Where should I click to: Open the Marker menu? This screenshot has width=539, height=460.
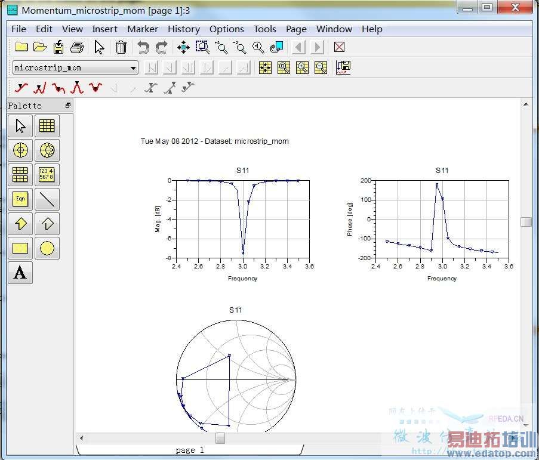click(x=143, y=29)
